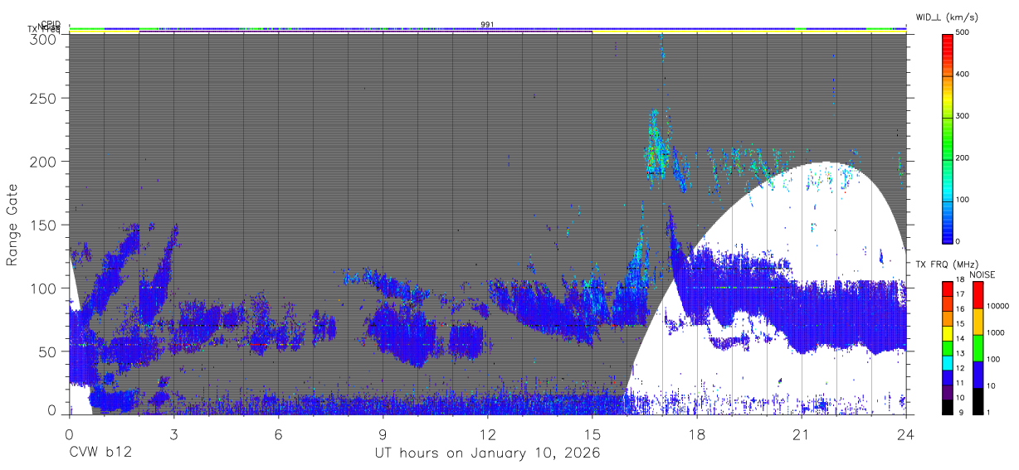Click the '100' label on the WID colorbar

[x=963, y=200]
